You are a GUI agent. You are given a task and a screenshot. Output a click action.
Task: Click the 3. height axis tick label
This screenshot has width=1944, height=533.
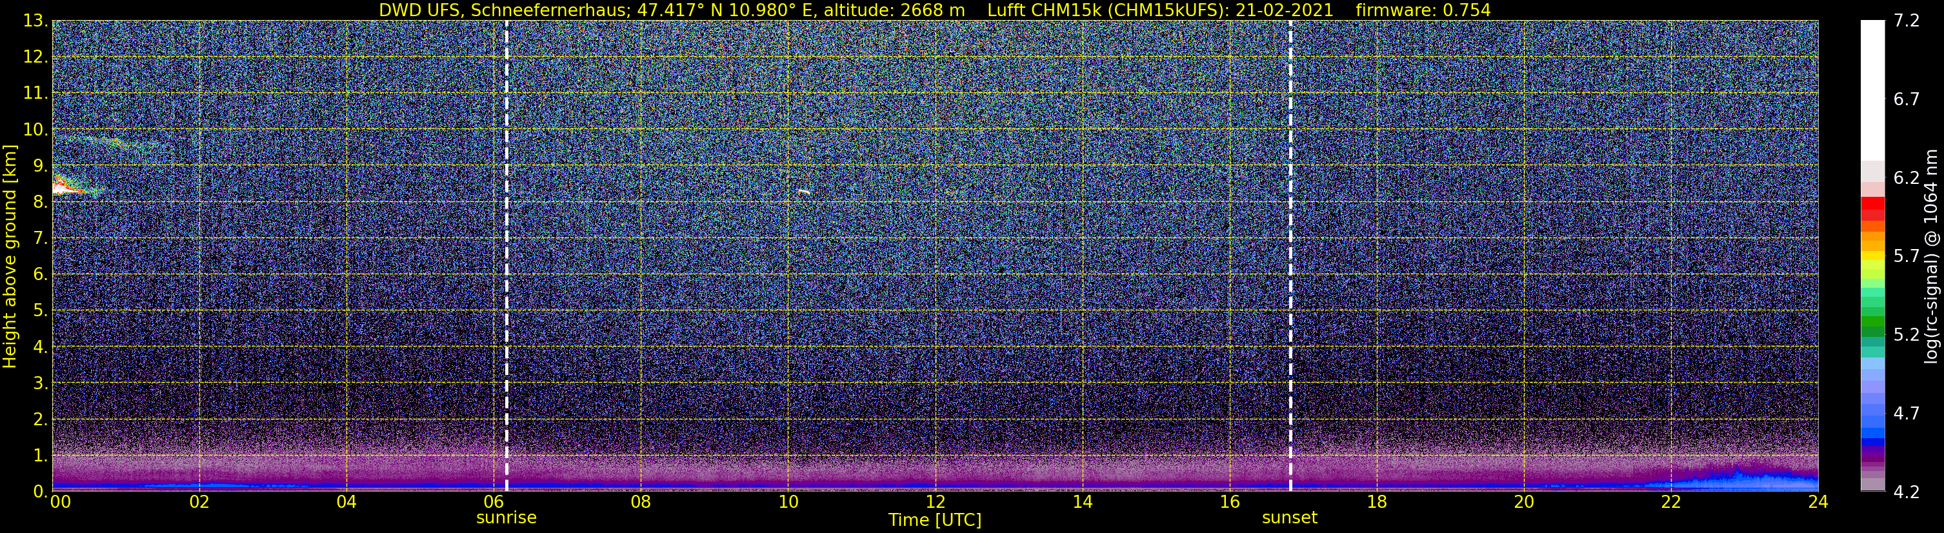click(x=39, y=383)
